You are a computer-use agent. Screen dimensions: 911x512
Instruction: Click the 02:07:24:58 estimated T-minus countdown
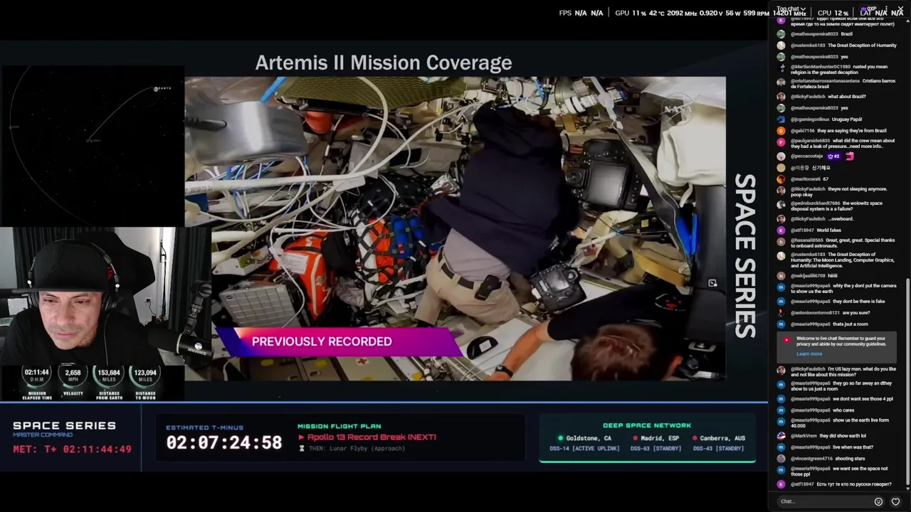[x=224, y=442]
